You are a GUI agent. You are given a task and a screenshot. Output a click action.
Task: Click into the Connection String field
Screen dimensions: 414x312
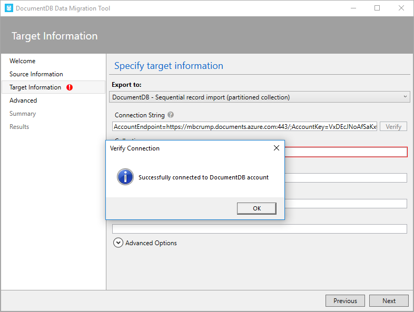[x=244, y=127]
